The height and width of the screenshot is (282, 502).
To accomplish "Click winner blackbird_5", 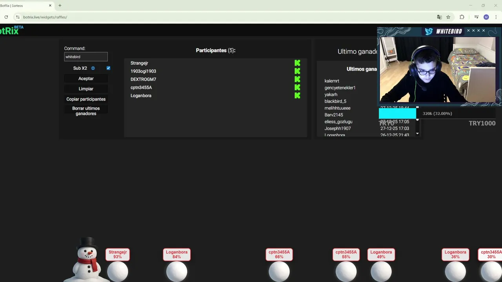I will [335, 101].
